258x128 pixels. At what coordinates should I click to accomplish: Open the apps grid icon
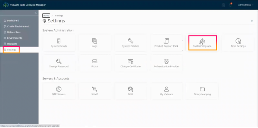[223, 5]
